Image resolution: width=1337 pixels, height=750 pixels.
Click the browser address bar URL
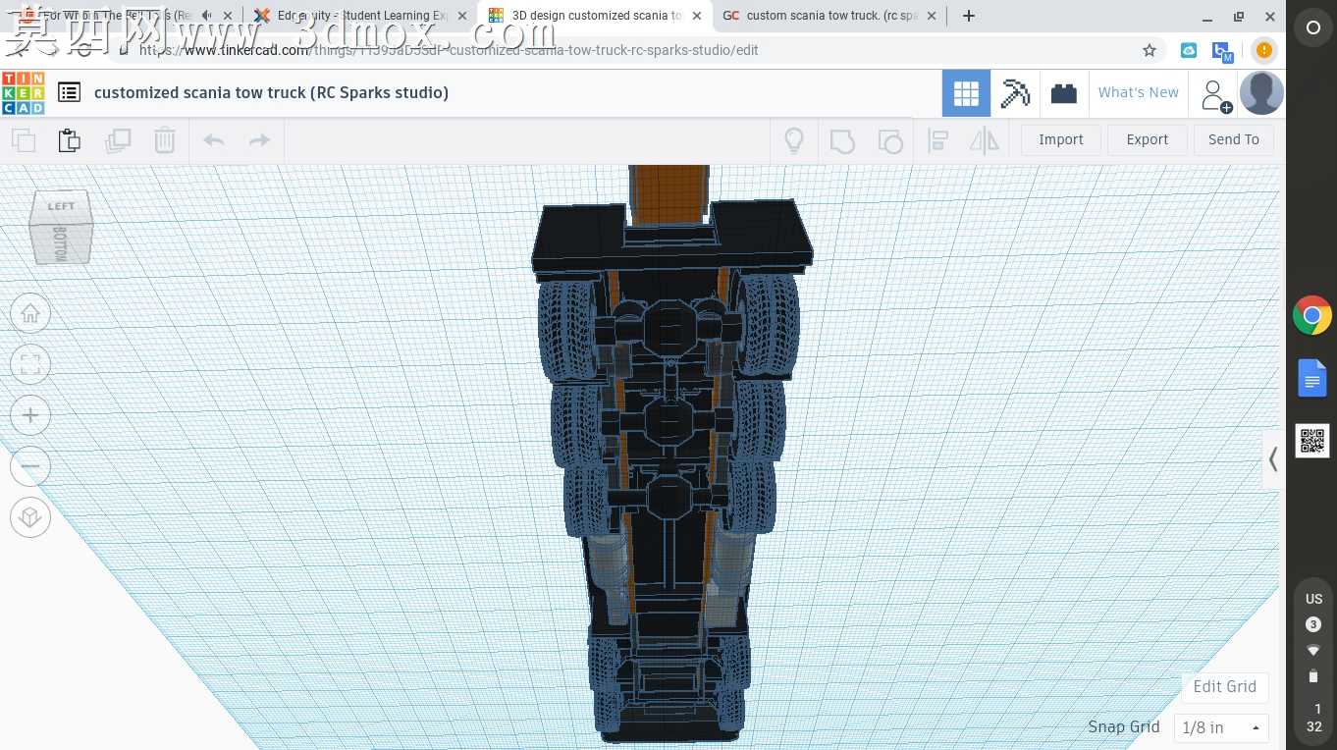[x=448, y=50]
